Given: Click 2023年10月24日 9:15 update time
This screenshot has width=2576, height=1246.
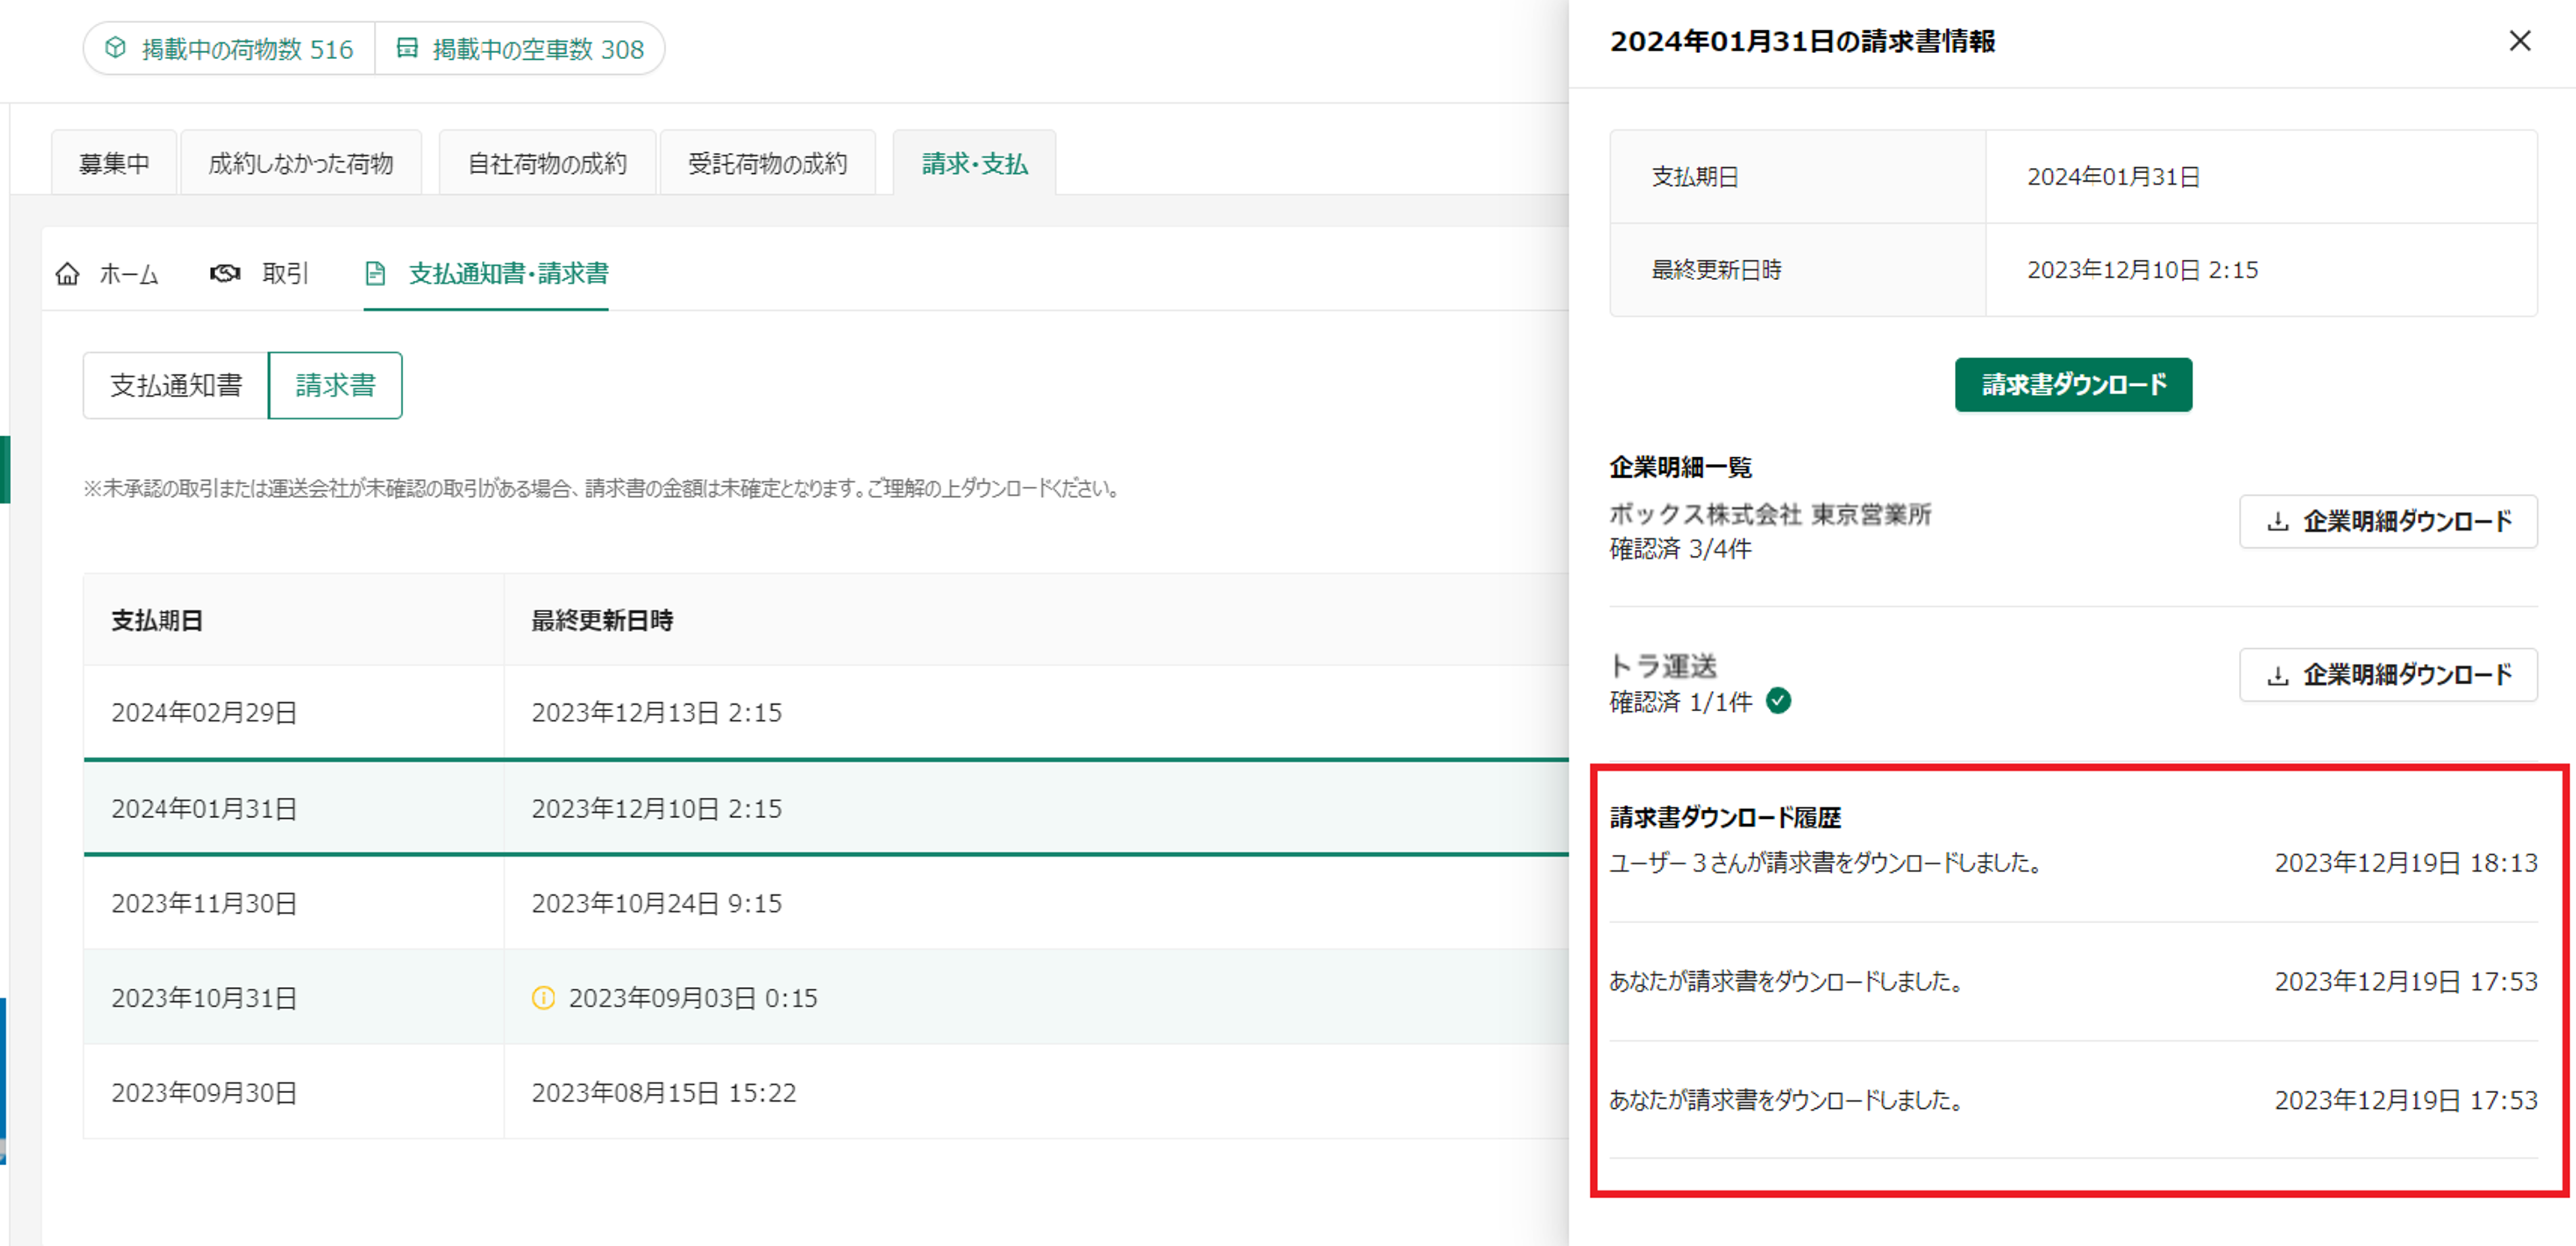Looking at the screenshot, I should click(x=656, y=903).
